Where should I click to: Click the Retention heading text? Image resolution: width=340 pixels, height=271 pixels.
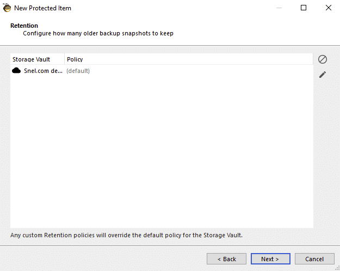click(x=24, y=26)
